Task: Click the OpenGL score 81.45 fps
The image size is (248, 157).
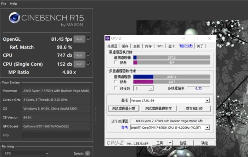Action: point(62,39)
